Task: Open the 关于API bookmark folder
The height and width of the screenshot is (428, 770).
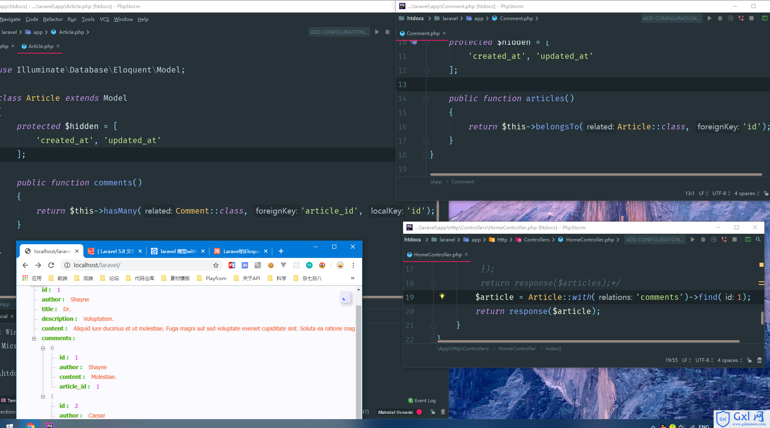Action: tap(247, 278)
